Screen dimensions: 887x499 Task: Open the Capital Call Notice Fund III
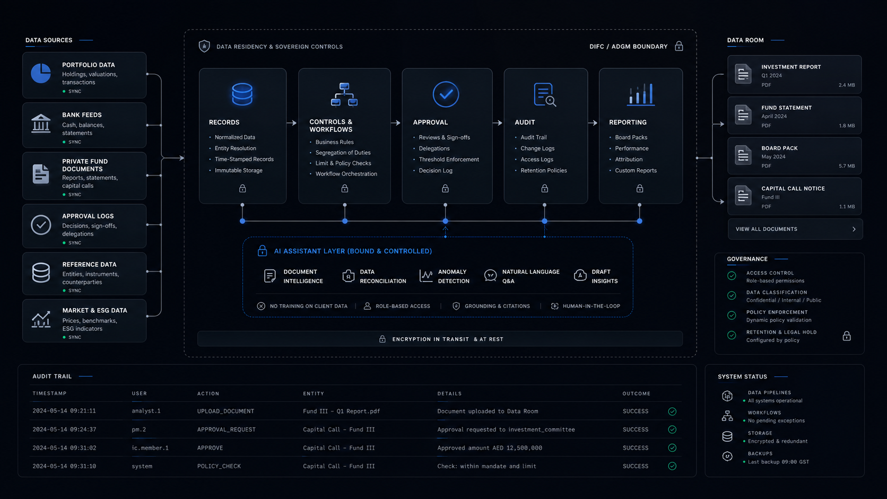pos(794,196)
